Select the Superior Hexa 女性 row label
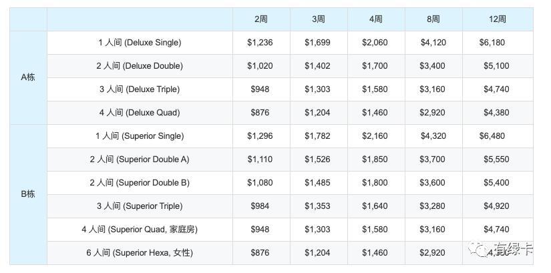The image size is (551, 273). pyautogui.click(x=140, y=252)
